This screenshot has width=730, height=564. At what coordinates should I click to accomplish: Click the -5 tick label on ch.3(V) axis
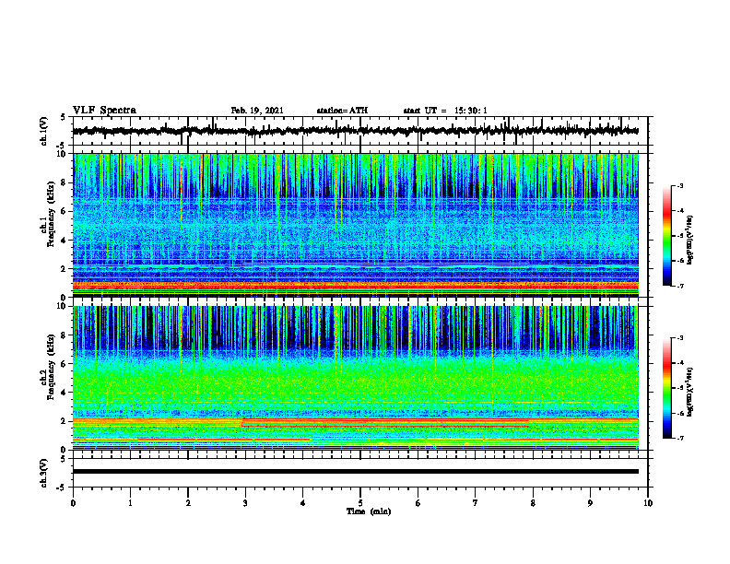tap(62, 488)
